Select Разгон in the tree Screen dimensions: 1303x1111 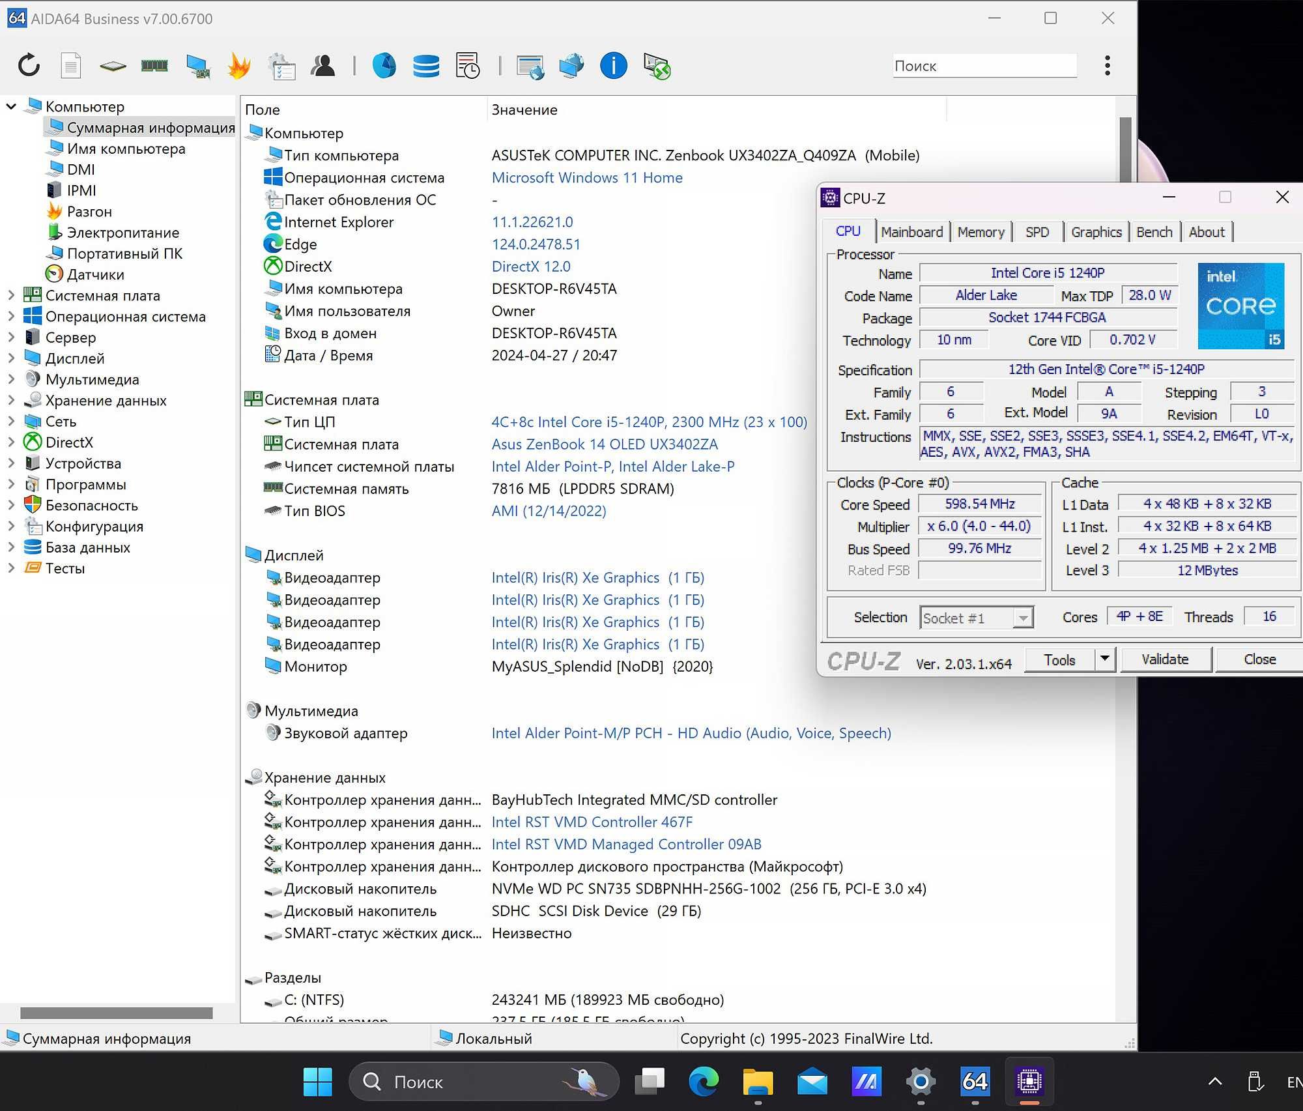point(89,212)
